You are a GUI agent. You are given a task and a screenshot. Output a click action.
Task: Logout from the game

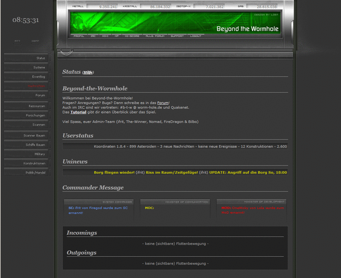point(195,36)
